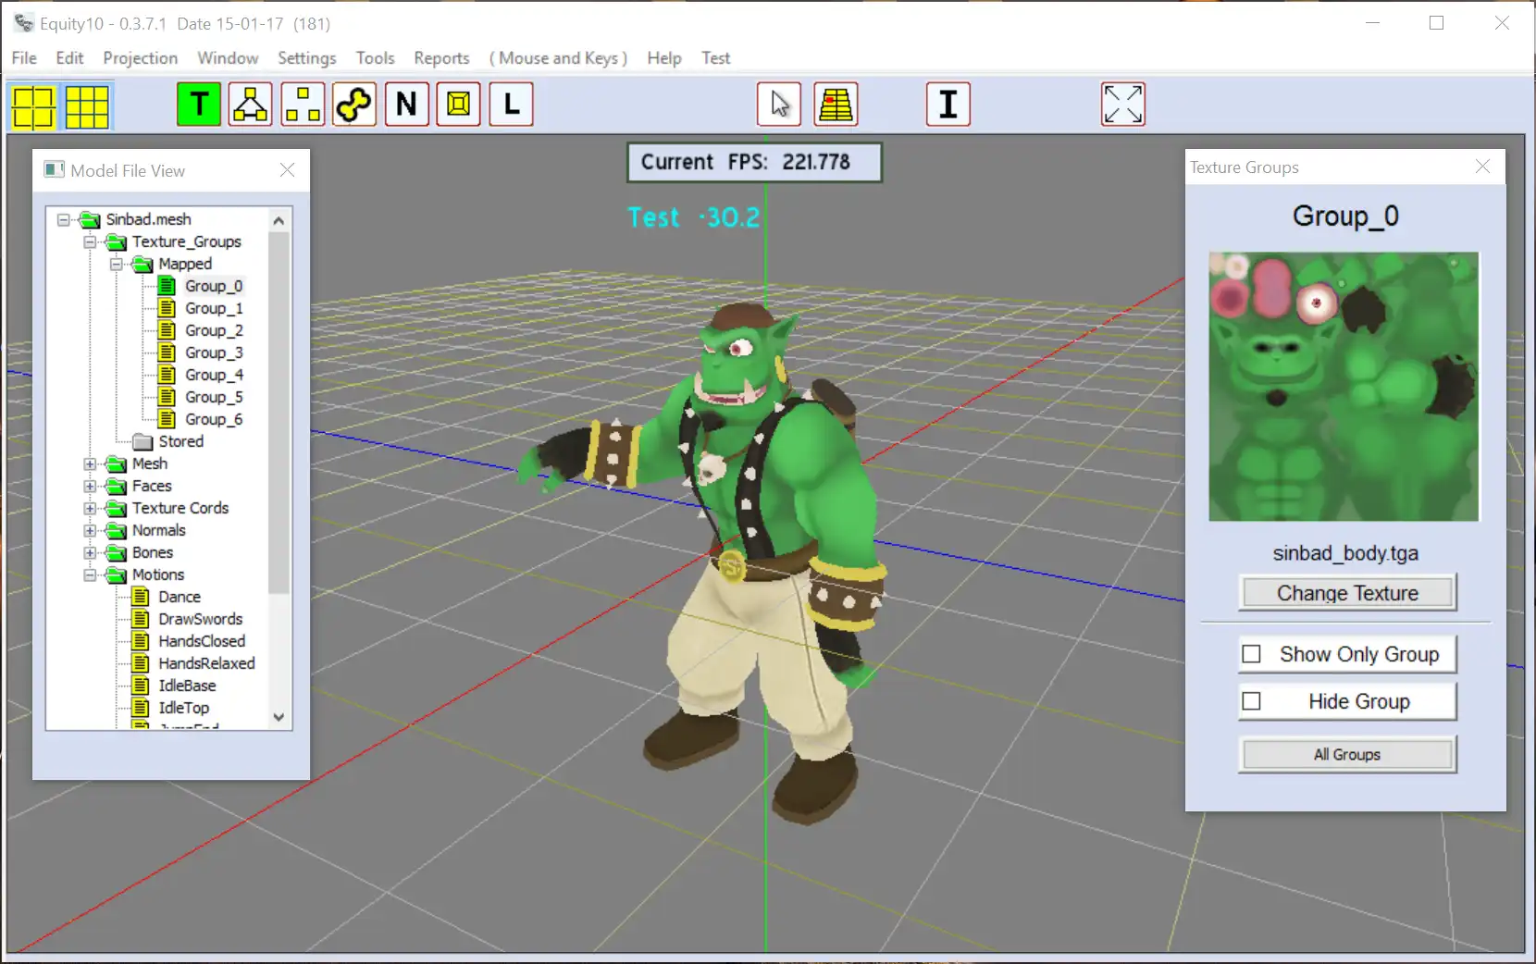Click the green T textures toolbar icon

click(199, 105)
